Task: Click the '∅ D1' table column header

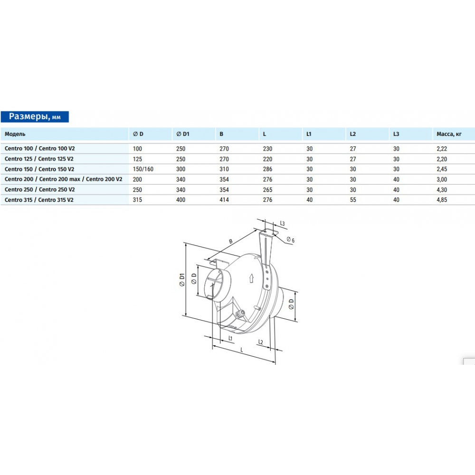Action: tap(182, 134)
